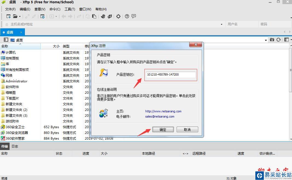Click the 主机名或IP地址 address field
292x180 pixels.
[115, 24]
